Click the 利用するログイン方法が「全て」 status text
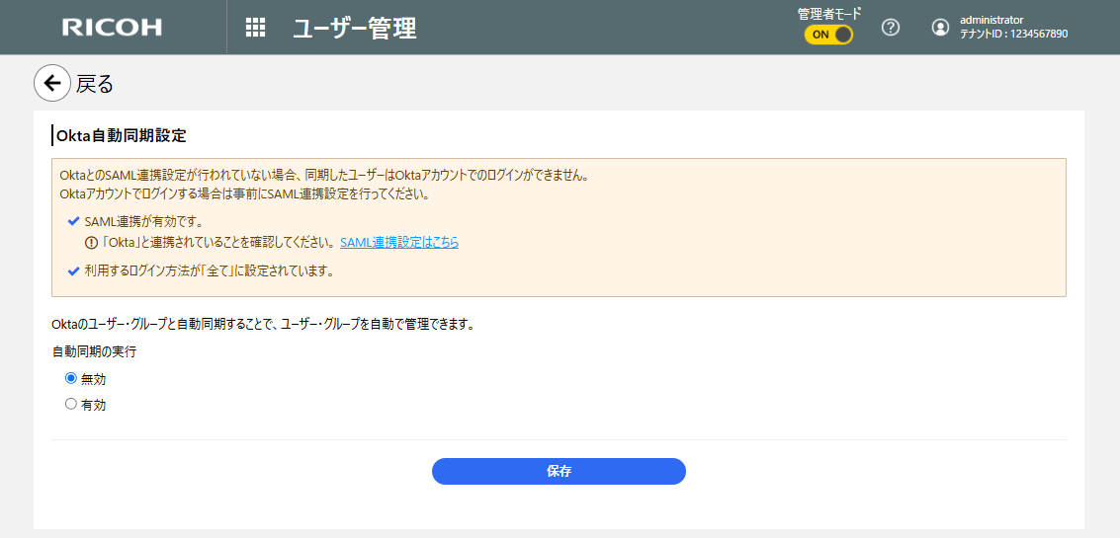The image size is (1120, 538). (x=210, y=271)
